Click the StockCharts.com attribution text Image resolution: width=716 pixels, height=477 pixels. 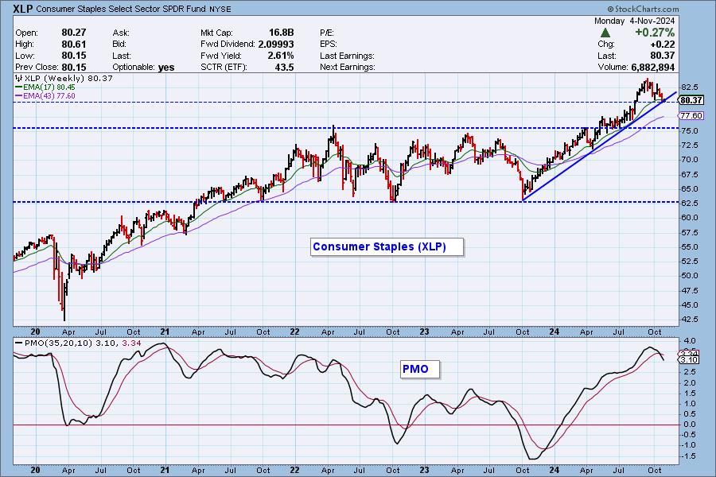643,9
